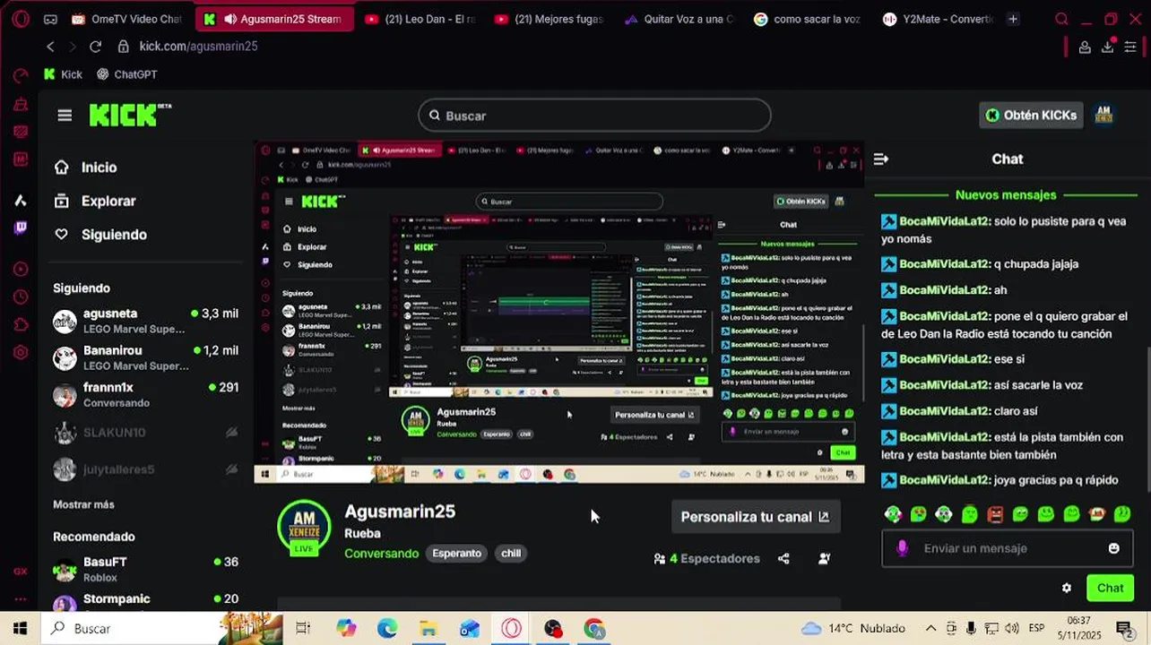Open the browser downloads icon
This screenshot has width=1151, height=645.
click(1107, 47)
